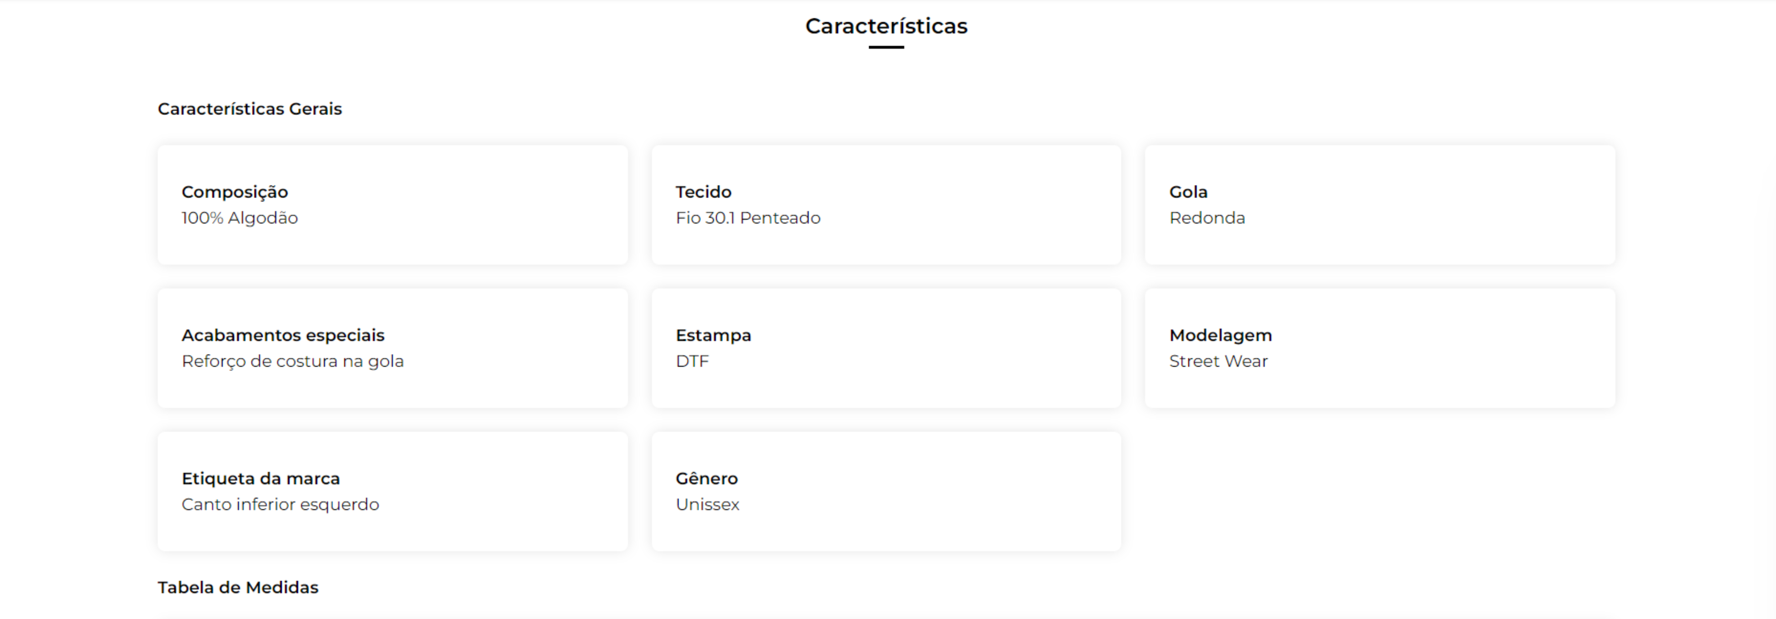Screen dimensions: 1776x619
Task: Select Canto inferior esquerdo text
Action: (x=280, y=505)
